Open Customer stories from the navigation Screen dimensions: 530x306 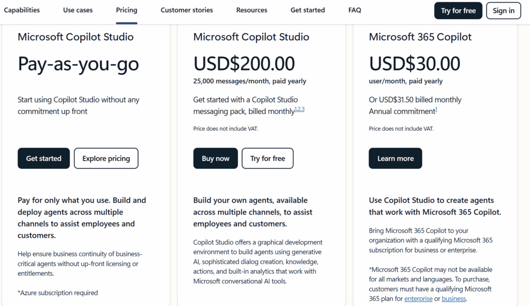[x=187, y=10]
